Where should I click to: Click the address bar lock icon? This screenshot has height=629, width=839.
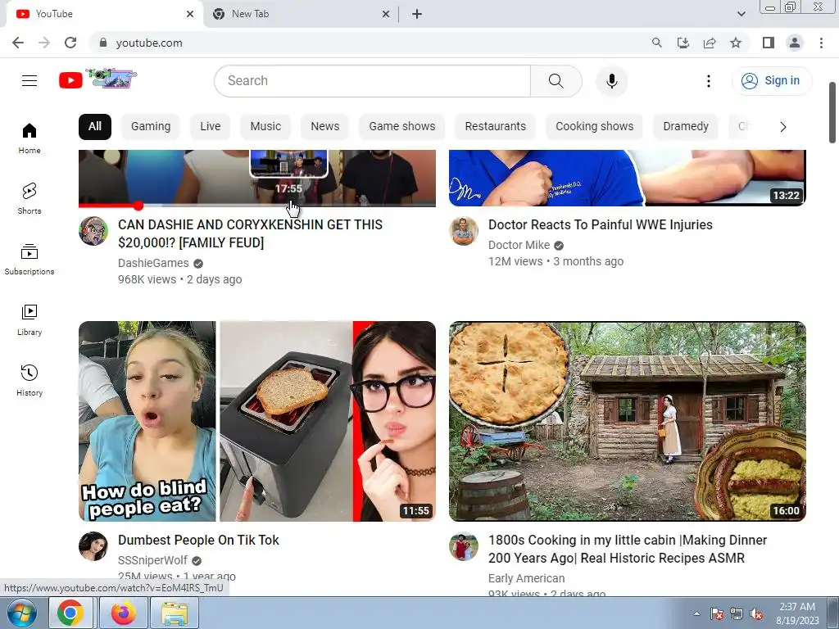(x=103, y=43)
